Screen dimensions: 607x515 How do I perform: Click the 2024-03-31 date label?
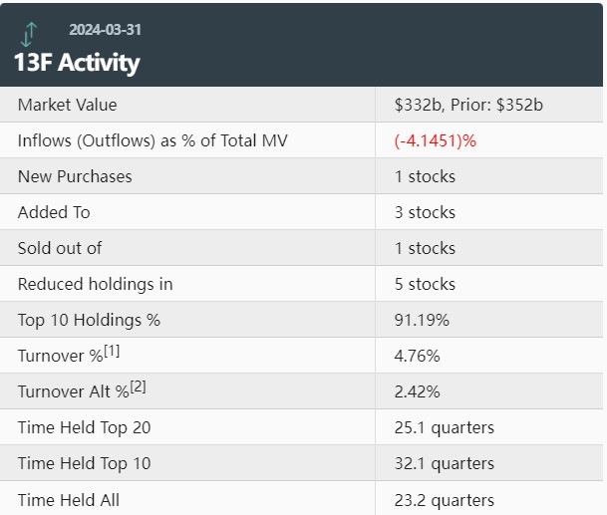point(105,30)
